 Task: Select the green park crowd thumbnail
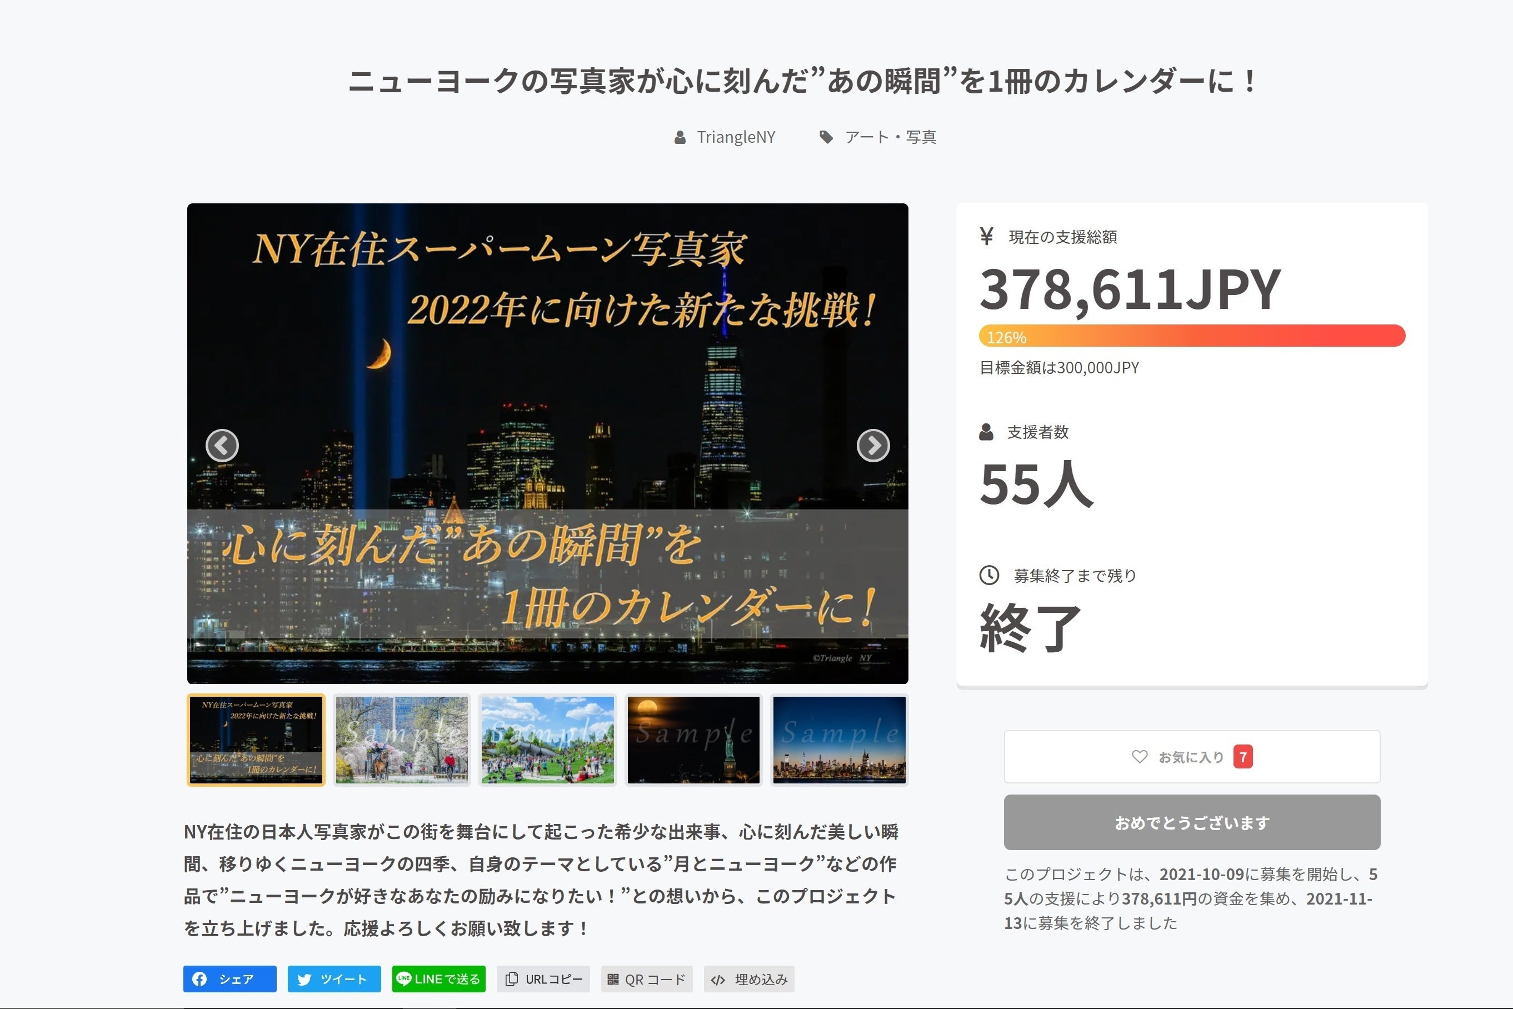(x=547, y=740)
